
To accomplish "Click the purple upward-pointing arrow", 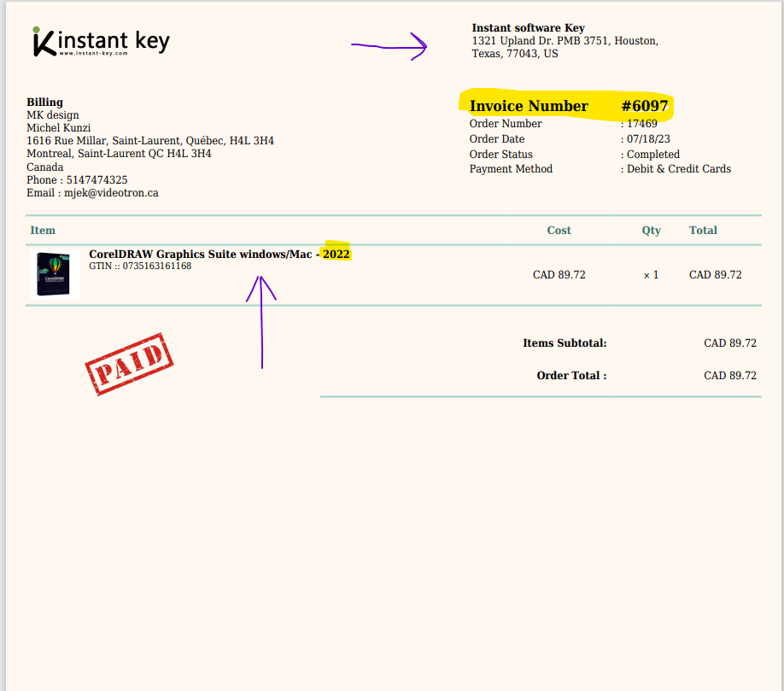I will [x=261, y=320].
